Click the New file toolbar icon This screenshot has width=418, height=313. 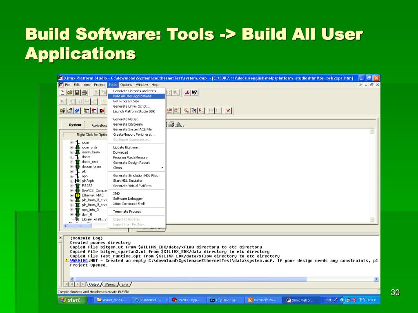[62, 93]
